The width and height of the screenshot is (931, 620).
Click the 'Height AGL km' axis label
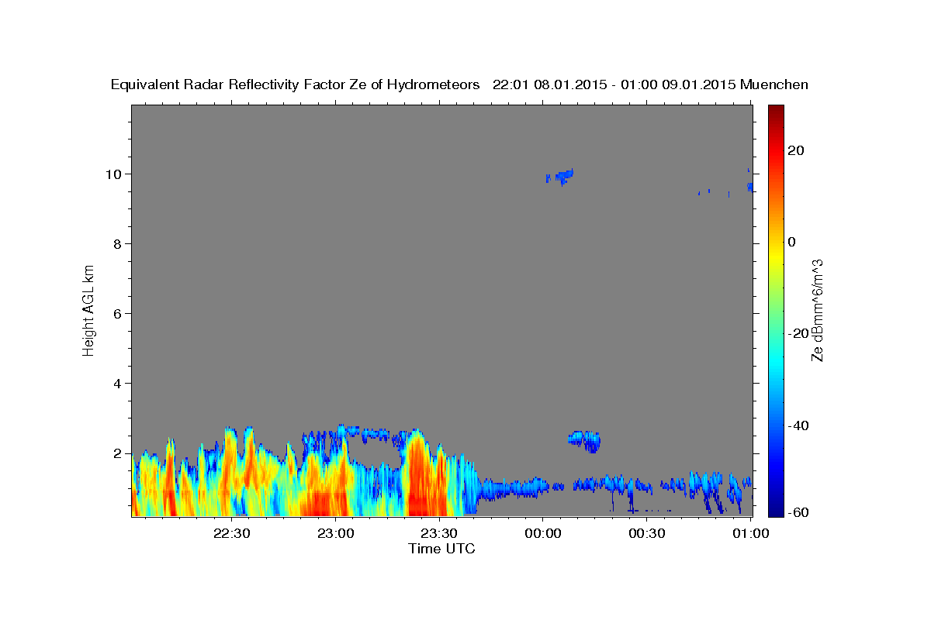pyautogui.click(x=88, y=309)
